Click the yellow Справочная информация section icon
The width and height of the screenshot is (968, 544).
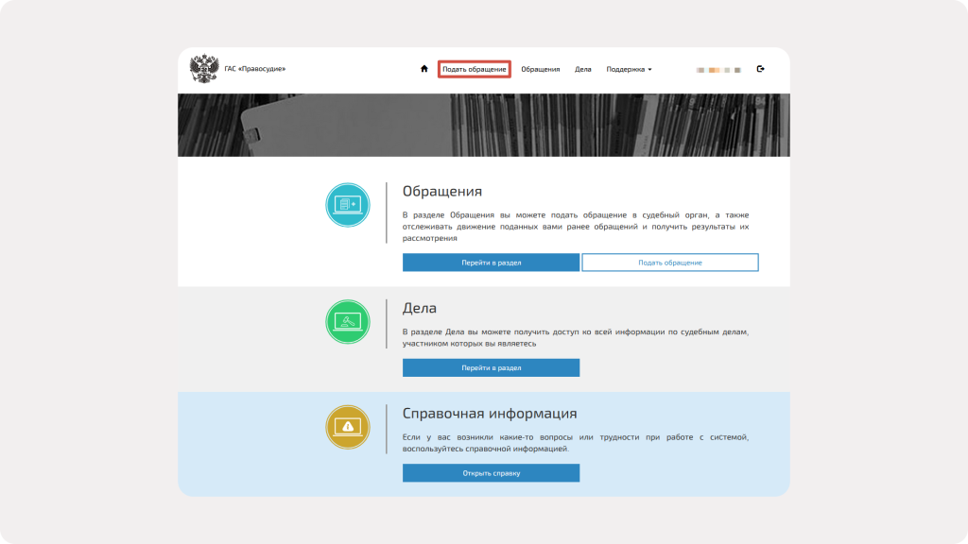click(348, 427)
